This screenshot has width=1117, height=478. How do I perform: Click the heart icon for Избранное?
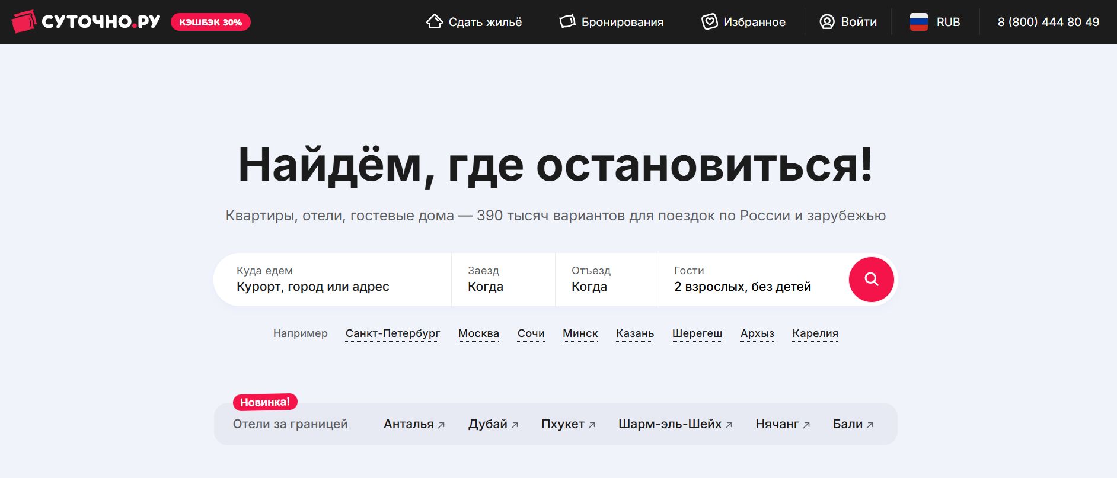tap(709, 22)
